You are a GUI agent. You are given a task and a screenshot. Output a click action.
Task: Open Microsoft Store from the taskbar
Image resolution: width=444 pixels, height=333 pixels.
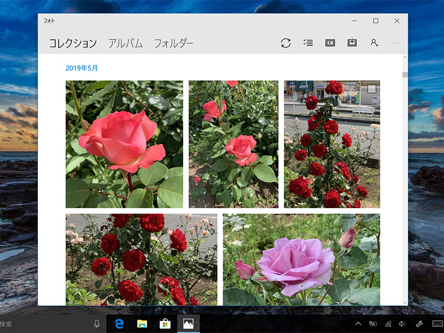[165, 324]
